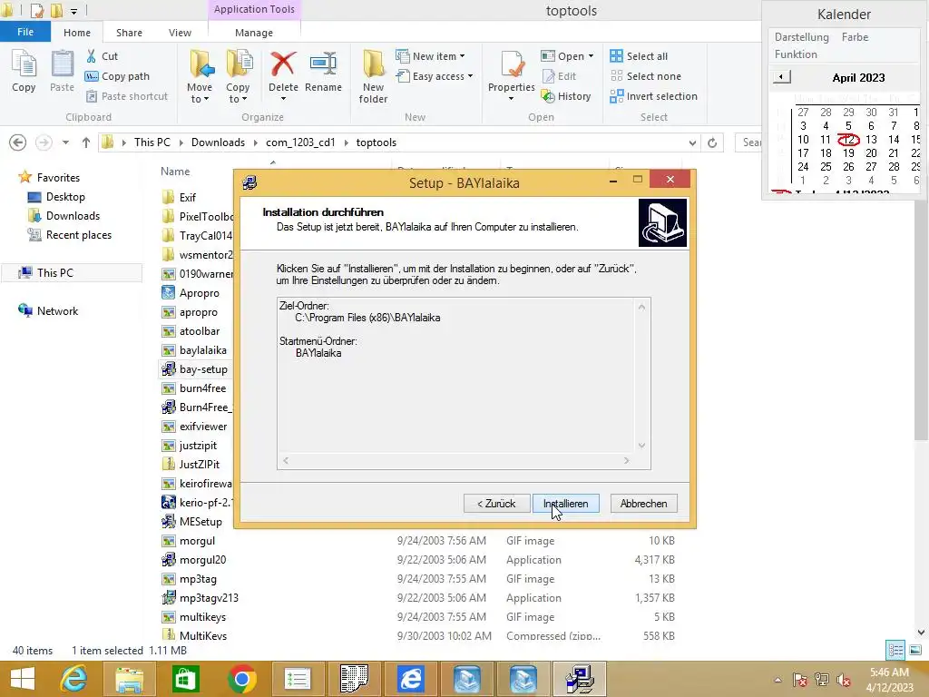Image resolution: width=929 pixels, height=697 pixels.
Task: Click the previous month arrow in Kalender
Action: 781,76
